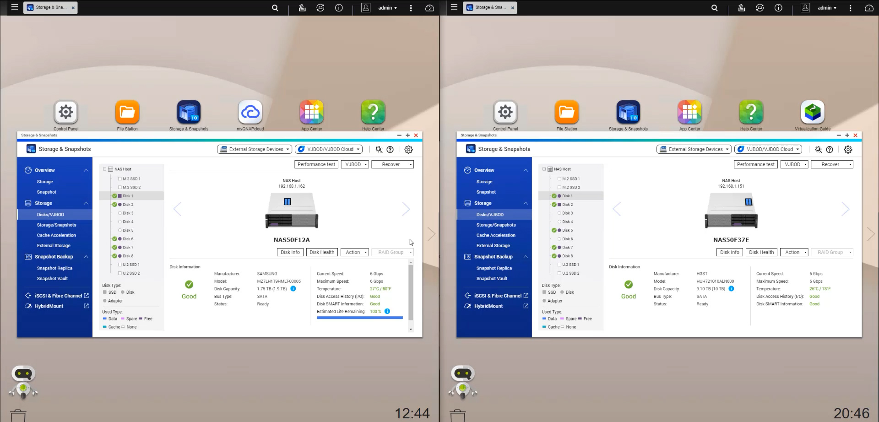Screen dimensions: 879x422
Task: Select Disk 6 in NAS50F12A disk tree
Action: [x=128, y=239]
